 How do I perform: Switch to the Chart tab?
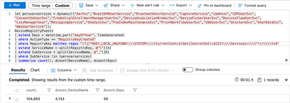click(35, 70)
